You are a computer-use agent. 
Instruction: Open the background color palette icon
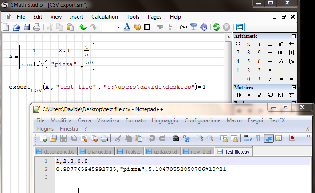137,27
